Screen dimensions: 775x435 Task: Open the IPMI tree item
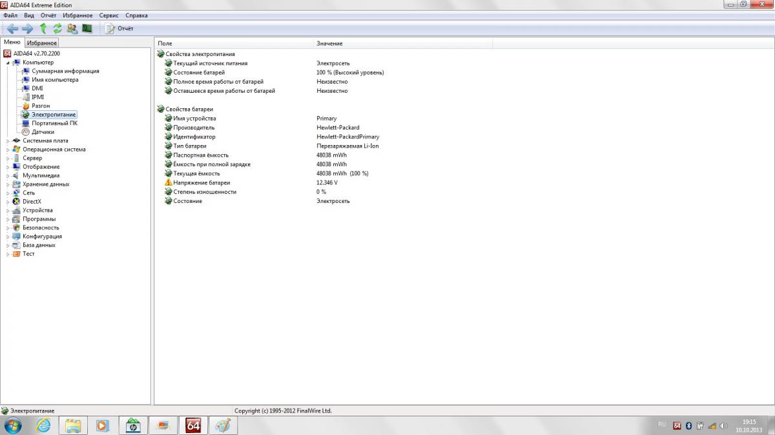(37, 97)
